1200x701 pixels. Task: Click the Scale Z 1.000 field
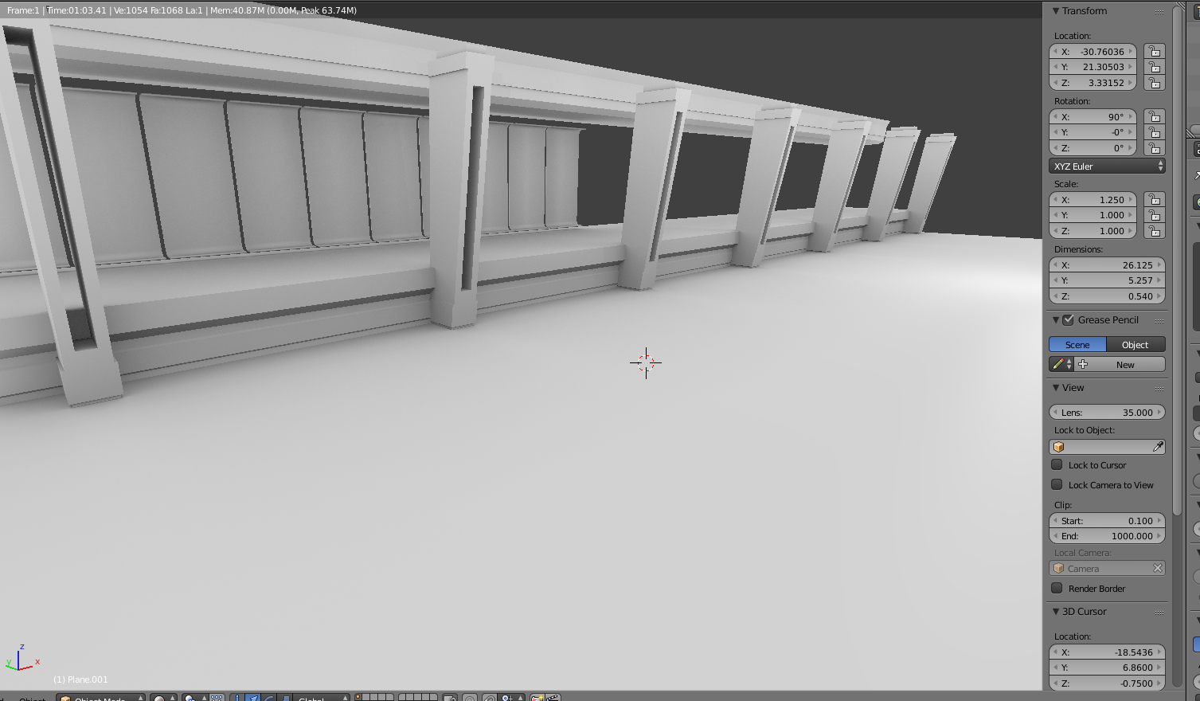tap(1093, 231)
